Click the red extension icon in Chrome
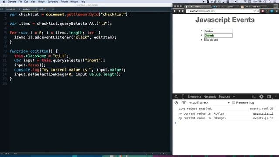279x157 pixels. pos(262,11)
